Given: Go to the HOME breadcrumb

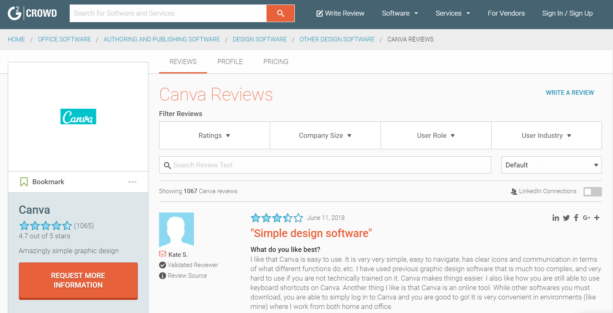Looking at the screenshot, I should point(16,39).
